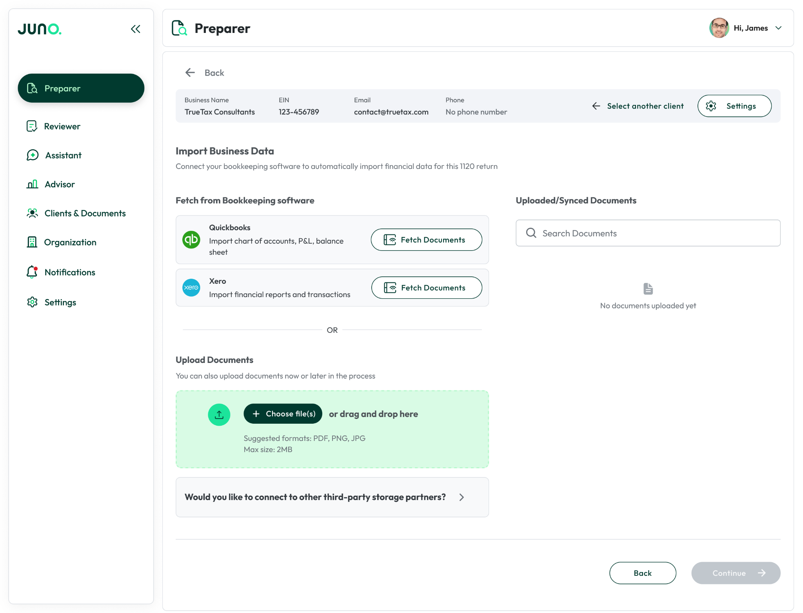Image resolution: width=803 pixels, height=613 pixels.
Task: Click the Xero logo icon
Action: pyautogui.click(x=191, y=288)
